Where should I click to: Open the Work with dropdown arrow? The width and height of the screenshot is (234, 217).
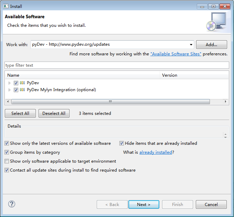pos(191,45)
